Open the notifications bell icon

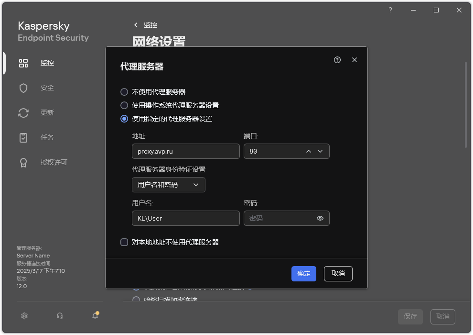click(95, 316)
